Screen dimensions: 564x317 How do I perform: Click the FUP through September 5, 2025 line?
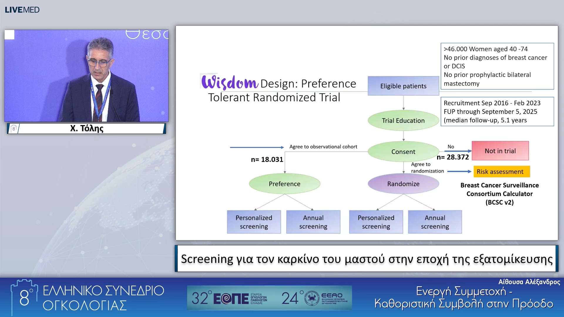tap(490, 112)
